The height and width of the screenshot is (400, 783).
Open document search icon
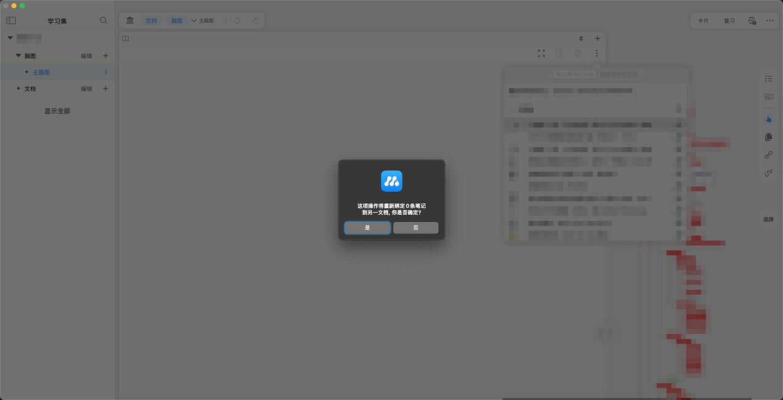click(559, 53)
